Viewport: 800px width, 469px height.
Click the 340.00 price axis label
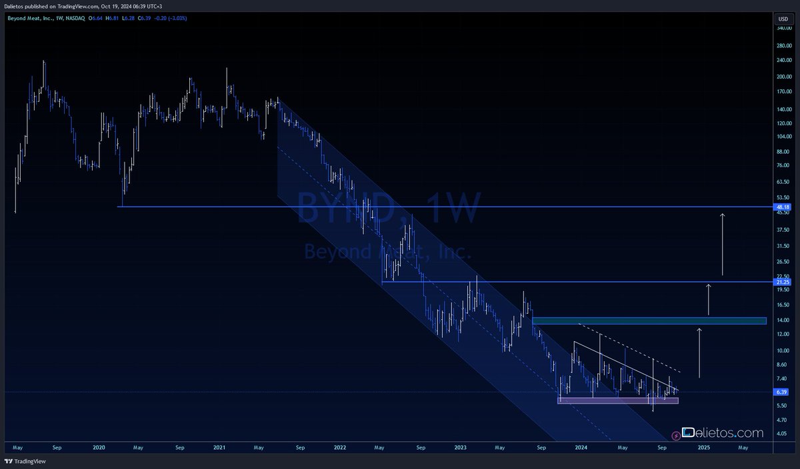tap(783, 29)
